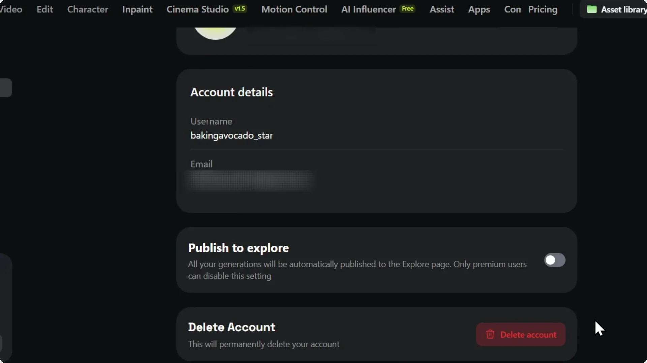Open the Edit menu item
The height and width of the screenshot is (363, 647).
(44, 9)
